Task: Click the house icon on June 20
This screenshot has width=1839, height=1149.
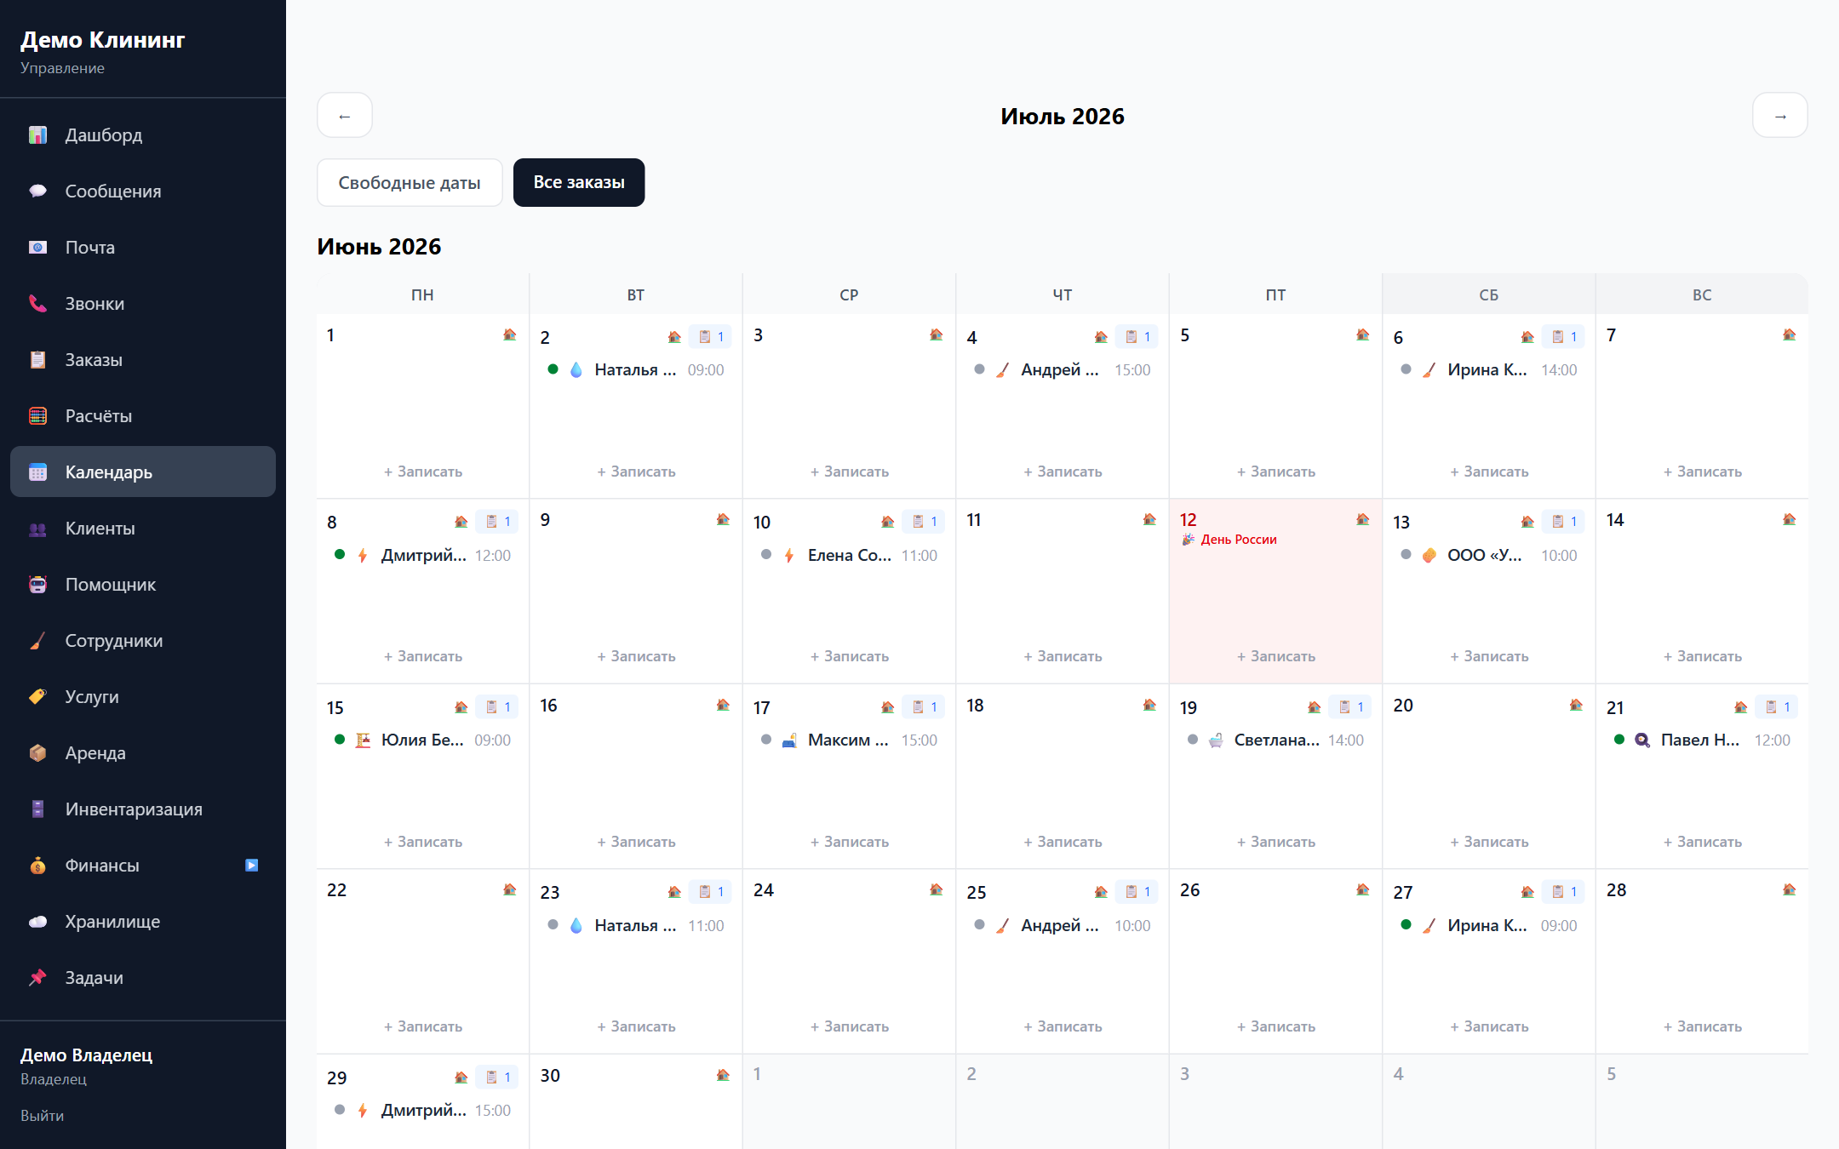Action: [x=1576, y=705]
